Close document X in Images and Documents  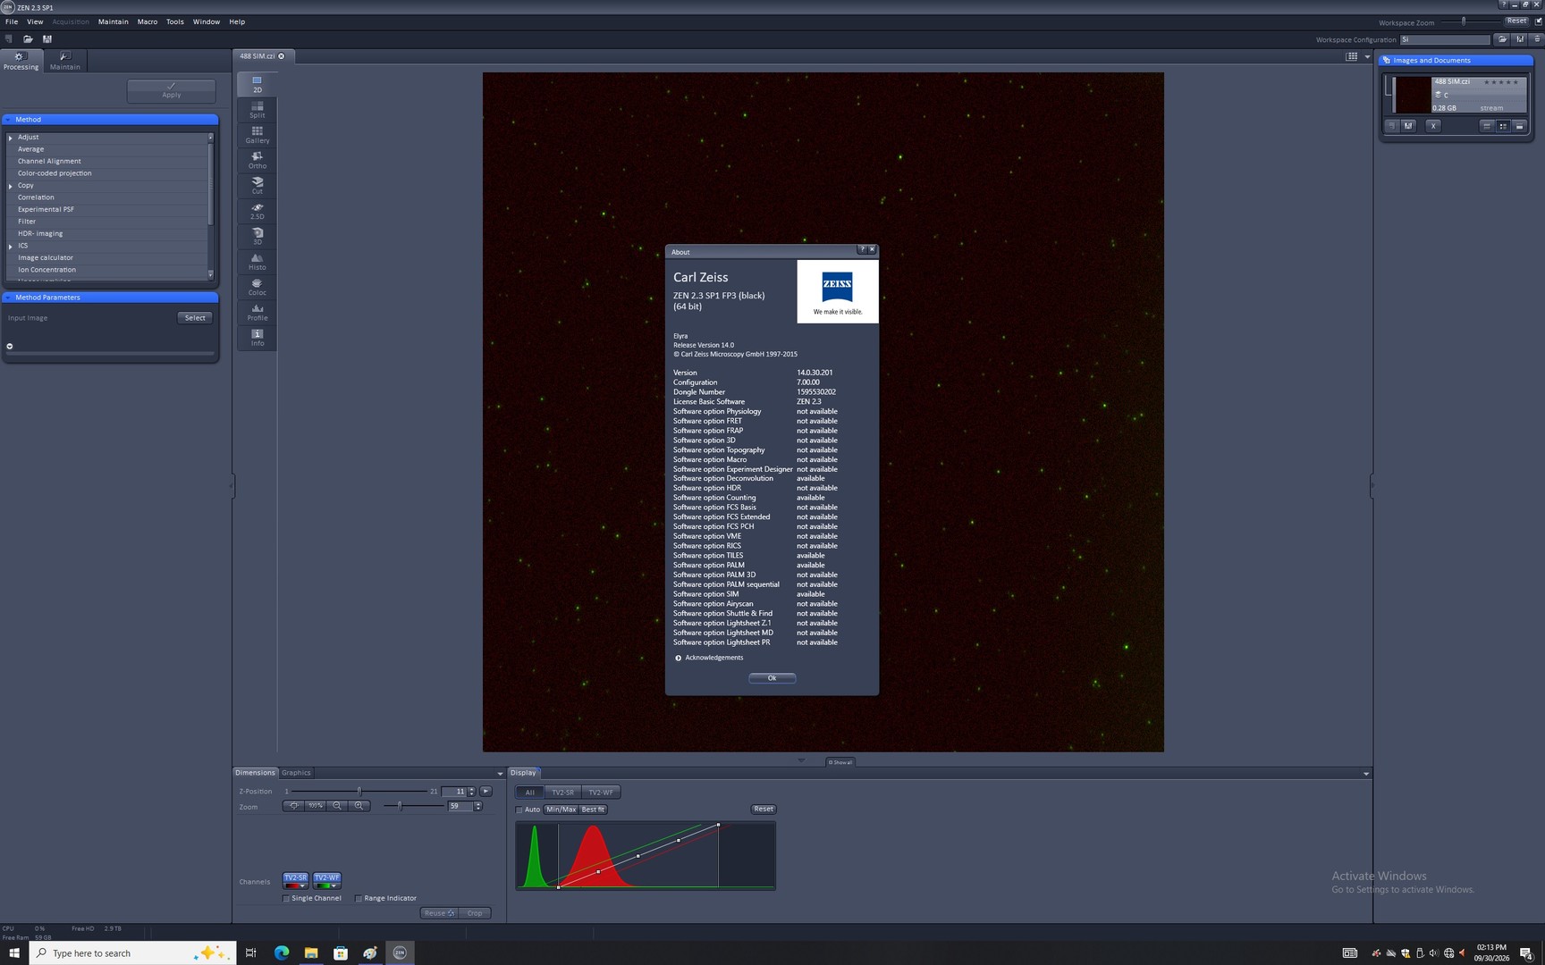[1433, 126]
